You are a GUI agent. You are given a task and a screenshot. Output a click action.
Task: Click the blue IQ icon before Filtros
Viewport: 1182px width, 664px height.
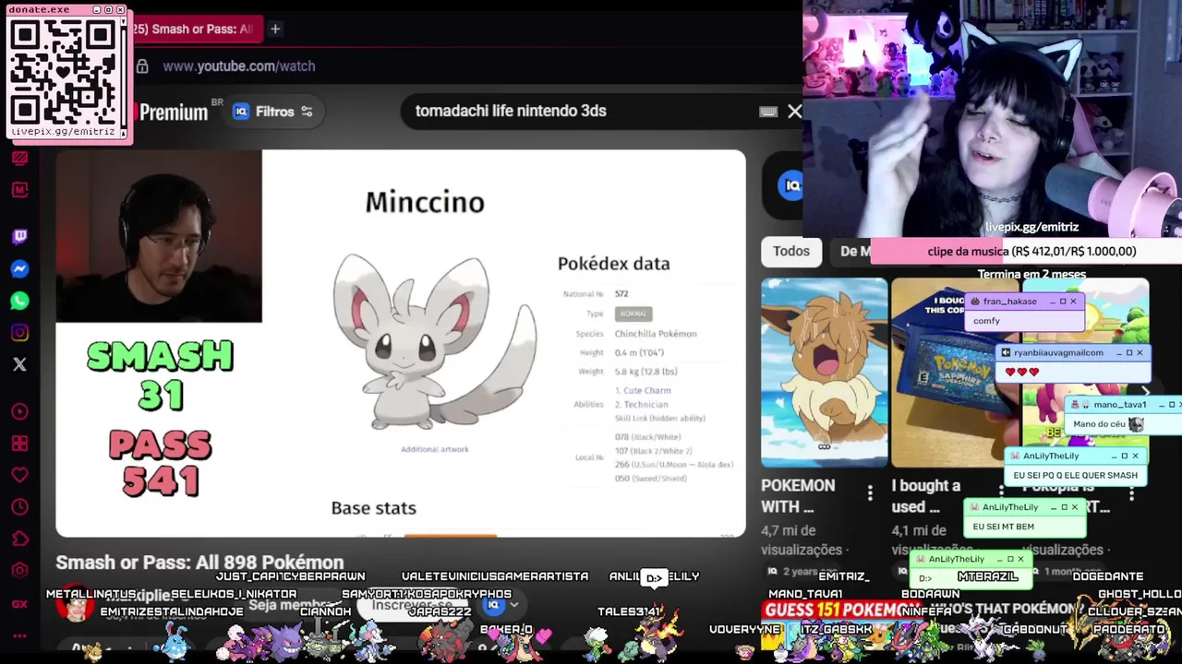pyautogui.click(x=241, y=112)
